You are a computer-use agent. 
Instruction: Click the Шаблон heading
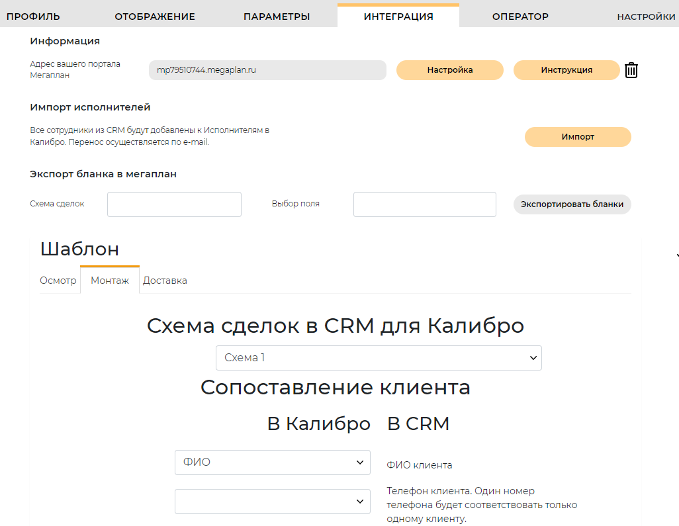(x=79, y=249)
